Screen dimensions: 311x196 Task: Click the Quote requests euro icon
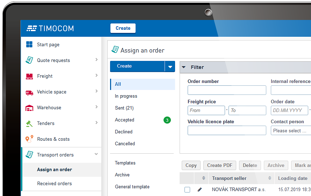click(x=29, y=60)
